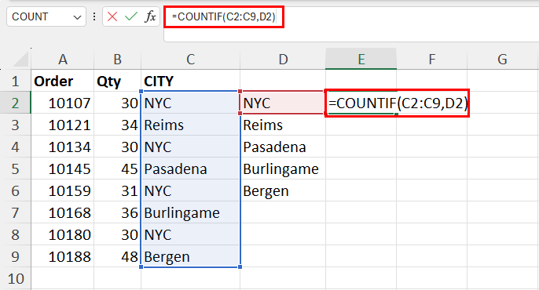This screenshot has width=539, height=290.
Task: Click cell D6 containing Bergen
Action: pyautogui.click(x=283, y=190)
